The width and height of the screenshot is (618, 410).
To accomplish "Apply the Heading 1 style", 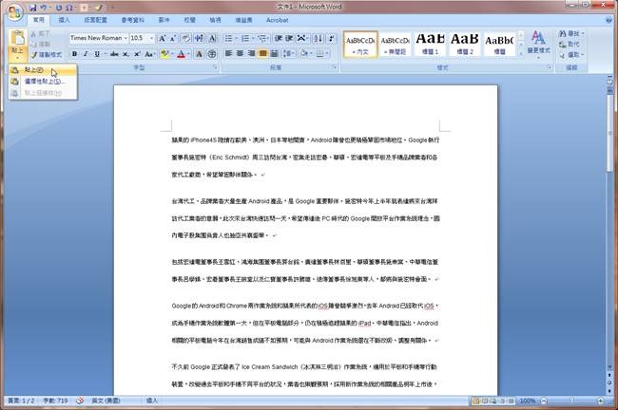I will (431, 44).
